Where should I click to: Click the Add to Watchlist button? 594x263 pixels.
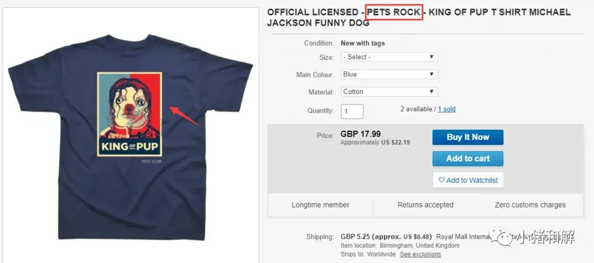click(468, 180)
